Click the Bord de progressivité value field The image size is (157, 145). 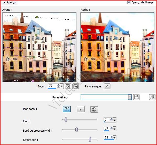click(106, 129)
